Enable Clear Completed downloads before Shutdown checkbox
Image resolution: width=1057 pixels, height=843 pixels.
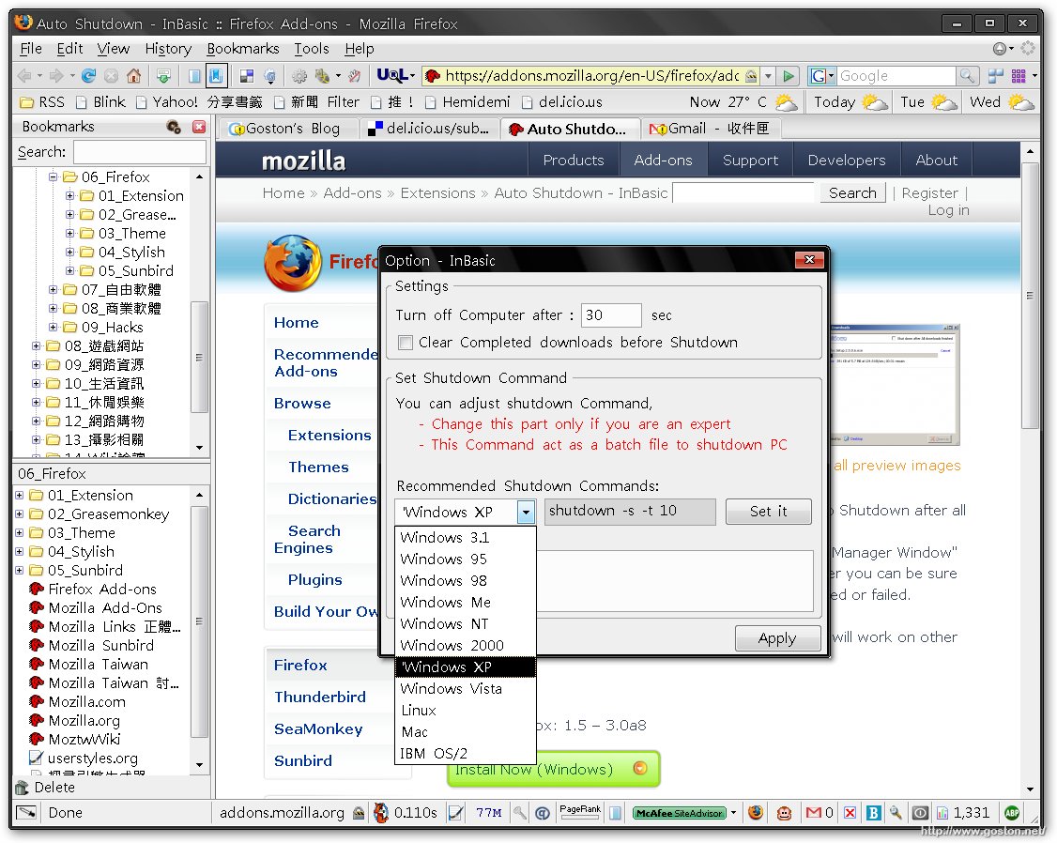[x=406, y=343]
